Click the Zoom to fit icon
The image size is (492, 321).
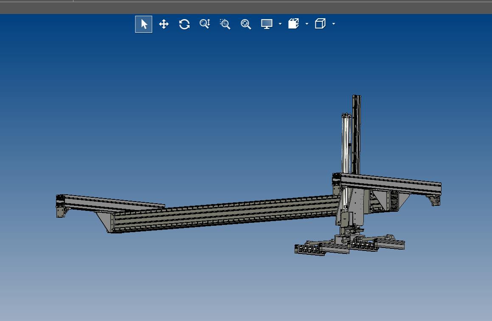tap(246, 24)
